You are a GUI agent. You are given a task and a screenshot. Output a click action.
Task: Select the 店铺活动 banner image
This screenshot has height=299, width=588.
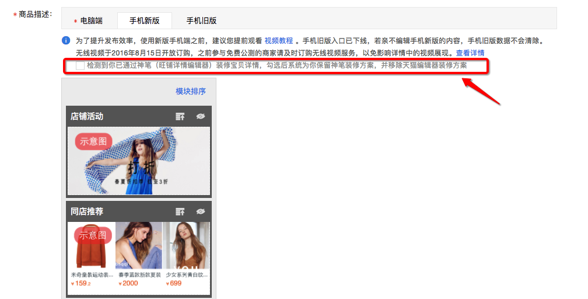point(139,161)
